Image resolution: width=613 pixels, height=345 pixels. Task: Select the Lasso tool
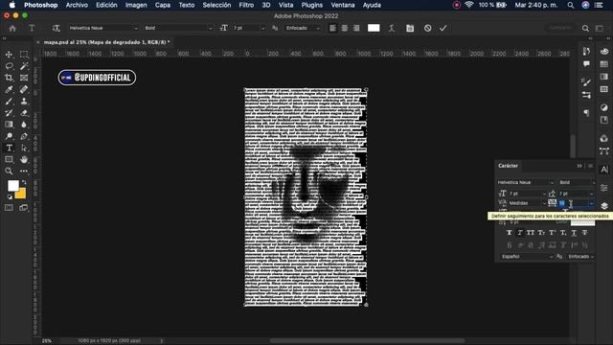pos(9,66)
